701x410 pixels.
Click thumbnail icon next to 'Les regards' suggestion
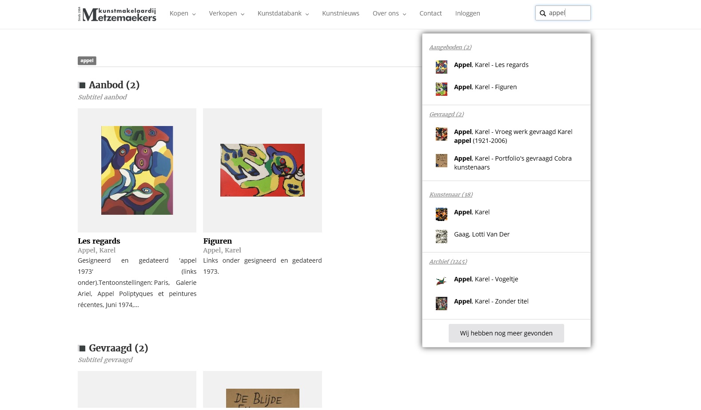pos(442,67)
